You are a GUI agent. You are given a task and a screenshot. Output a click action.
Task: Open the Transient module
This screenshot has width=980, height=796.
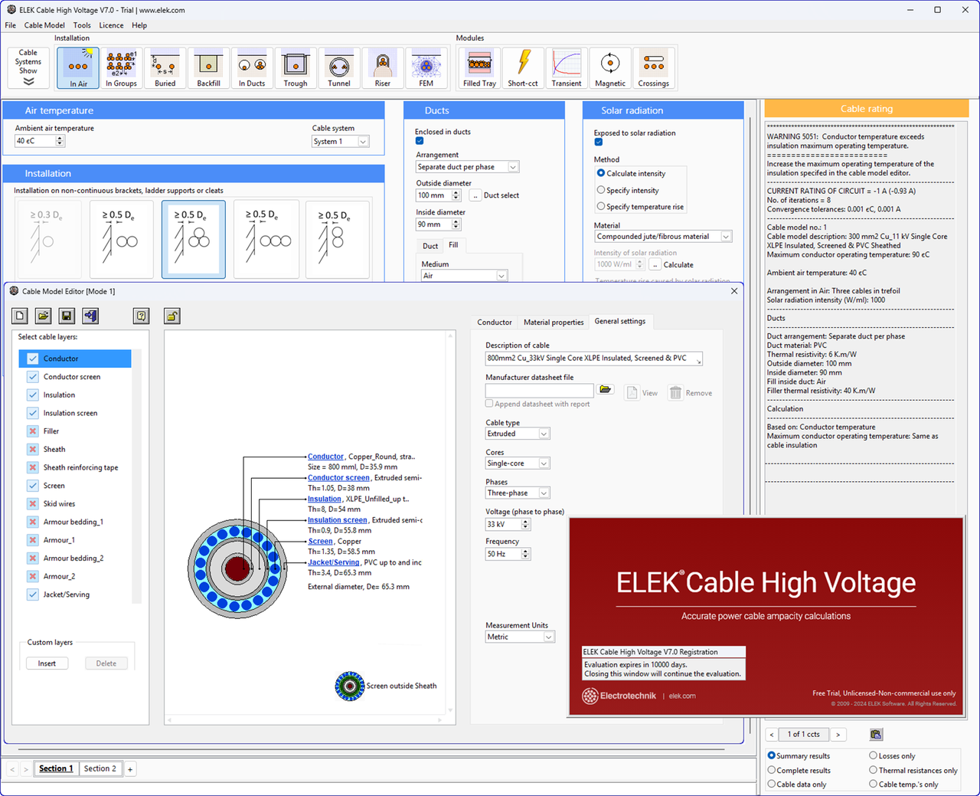click(567, 68)
